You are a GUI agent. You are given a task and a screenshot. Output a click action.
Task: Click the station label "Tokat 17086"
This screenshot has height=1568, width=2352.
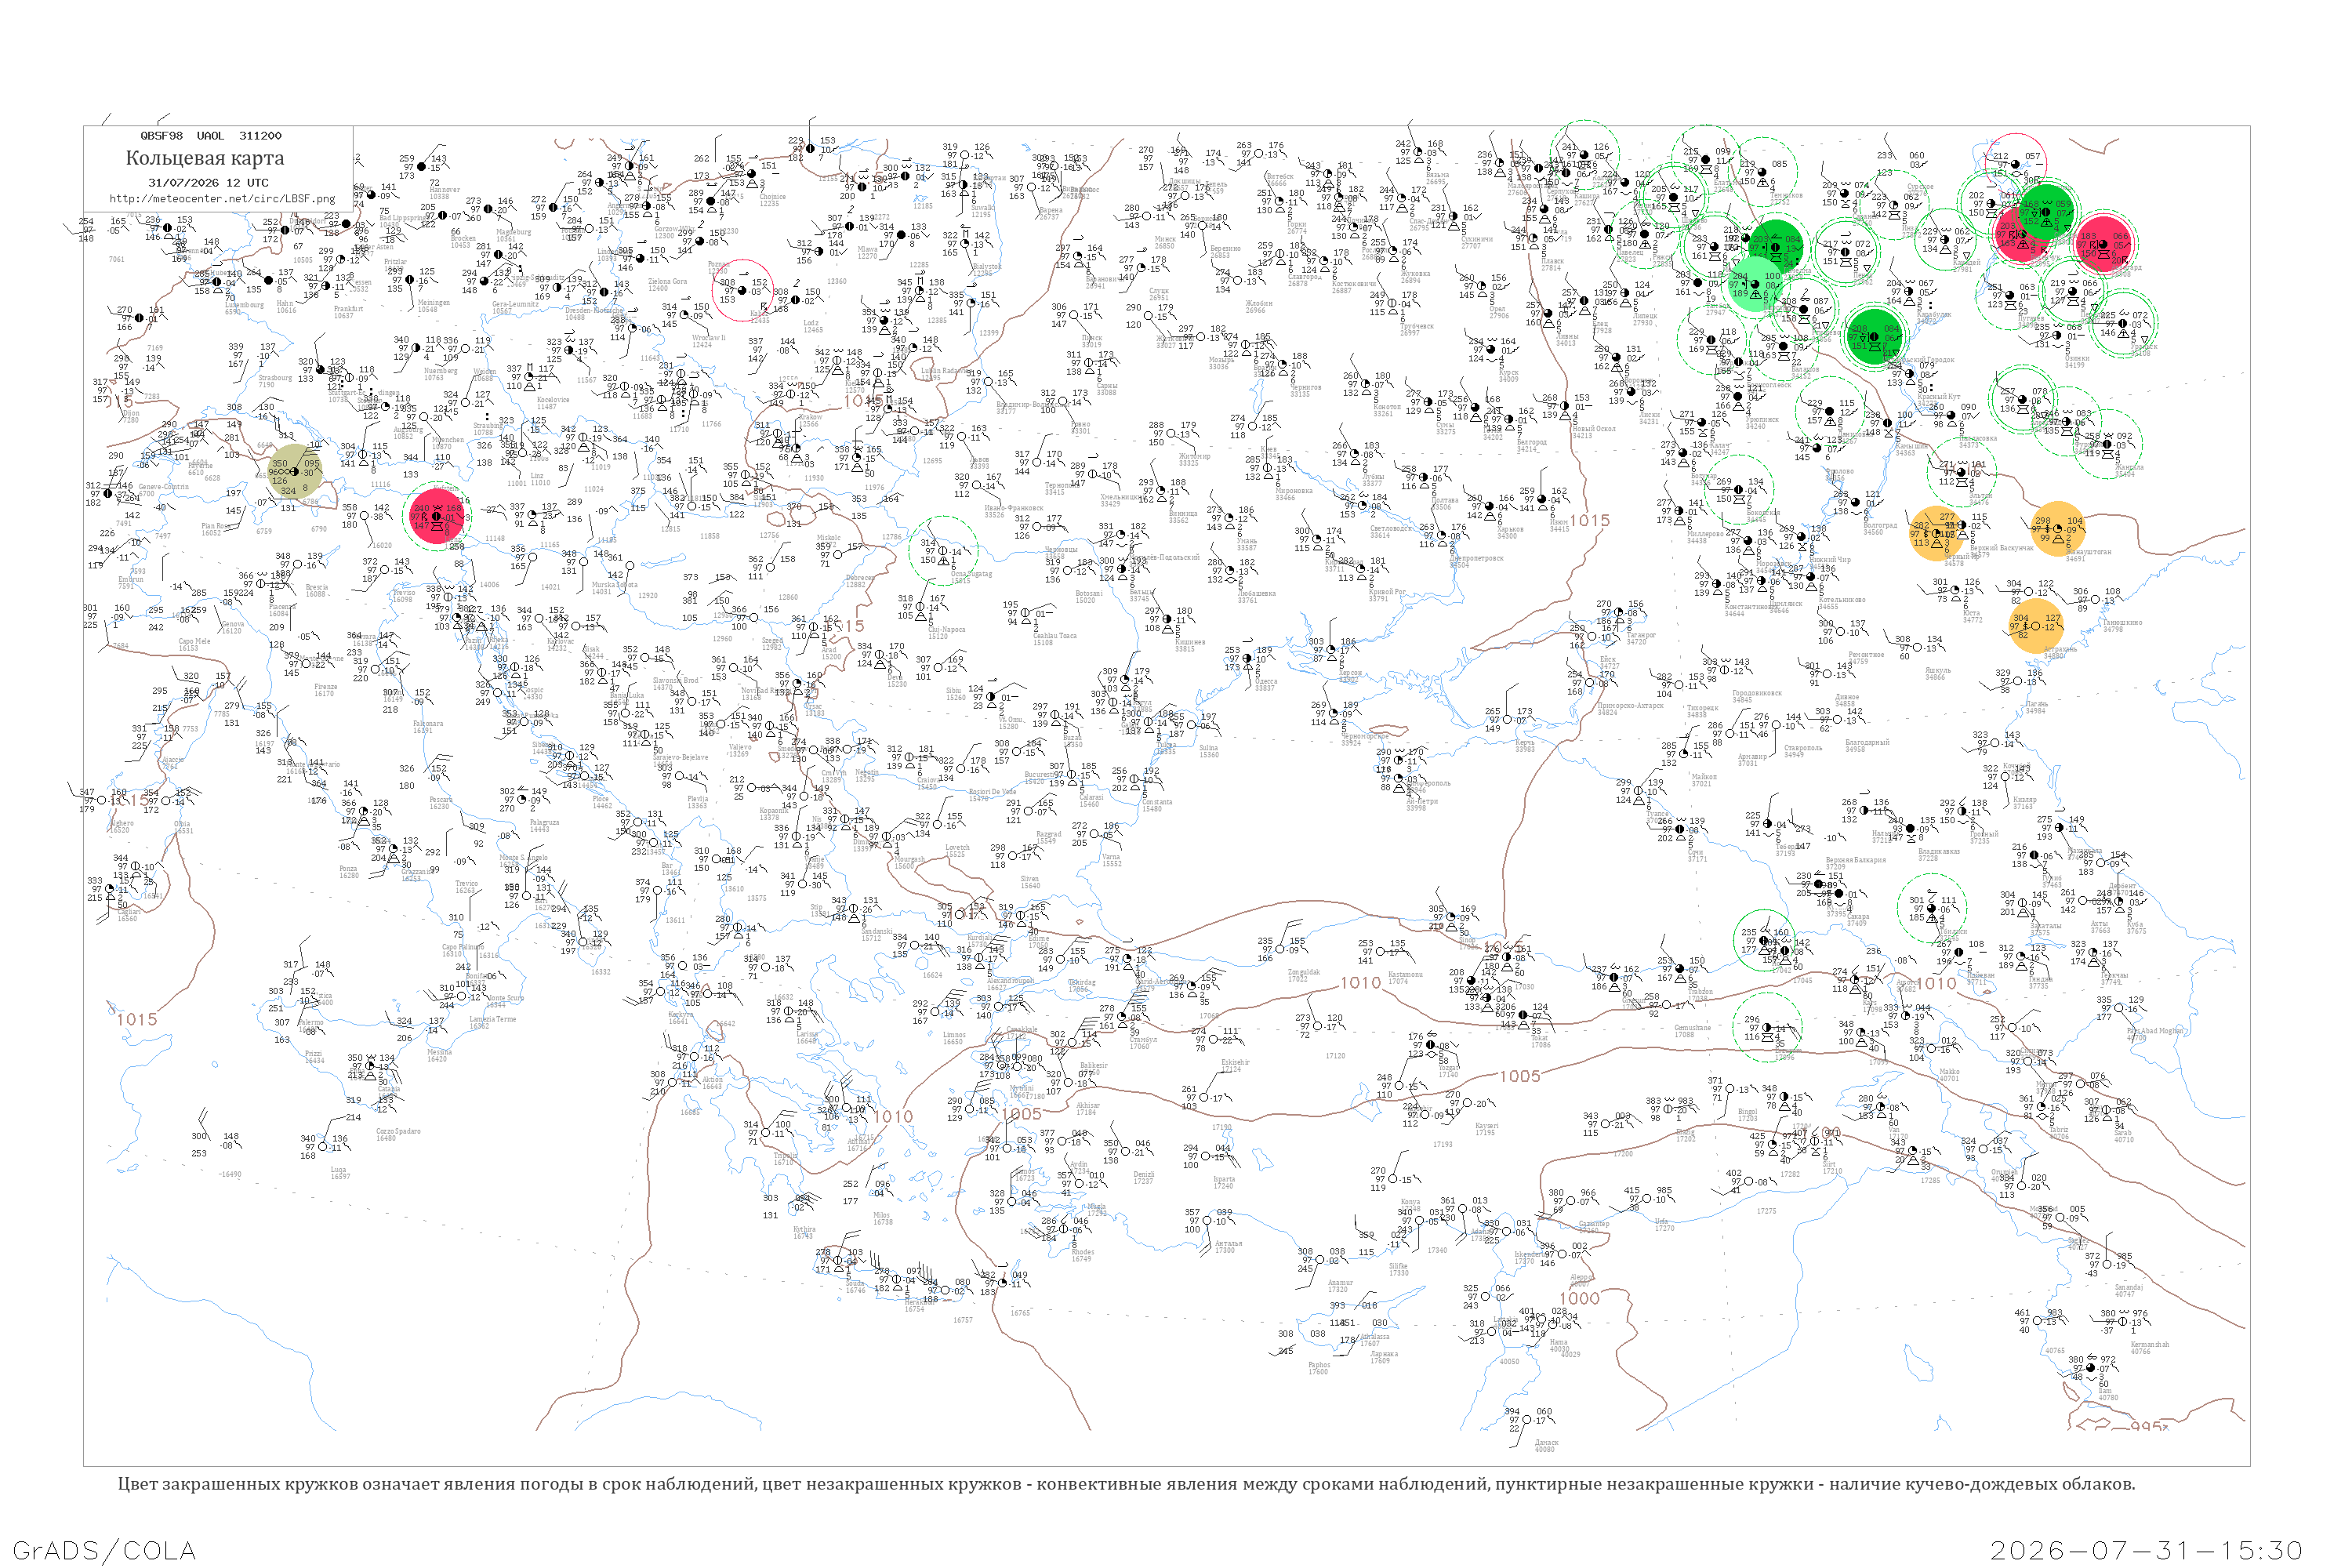tap(1541, 1041)
